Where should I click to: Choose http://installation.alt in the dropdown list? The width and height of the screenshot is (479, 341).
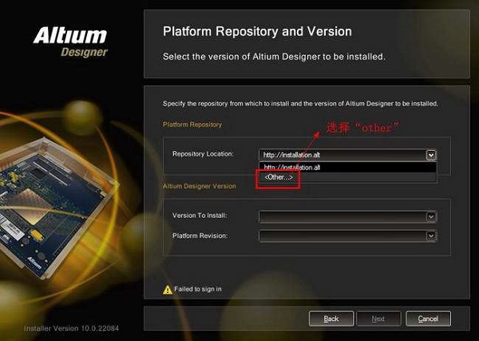pos(347,168)
